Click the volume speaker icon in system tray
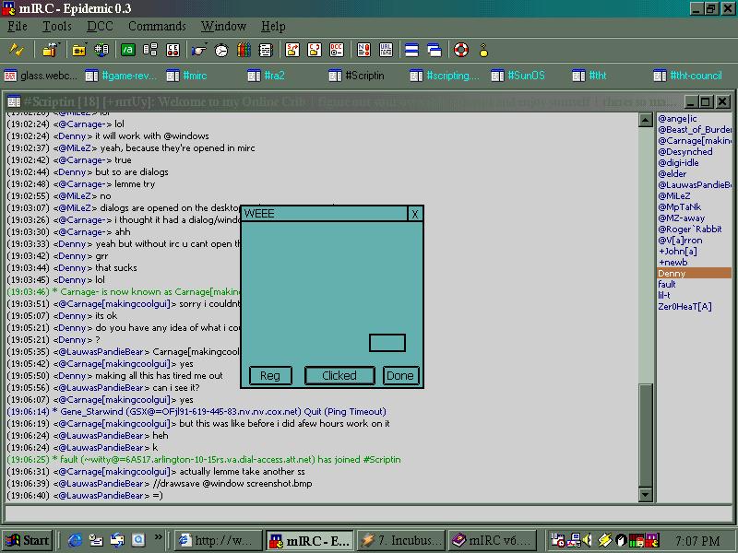This screenshot has width=738, height=553. click(585, 539)
